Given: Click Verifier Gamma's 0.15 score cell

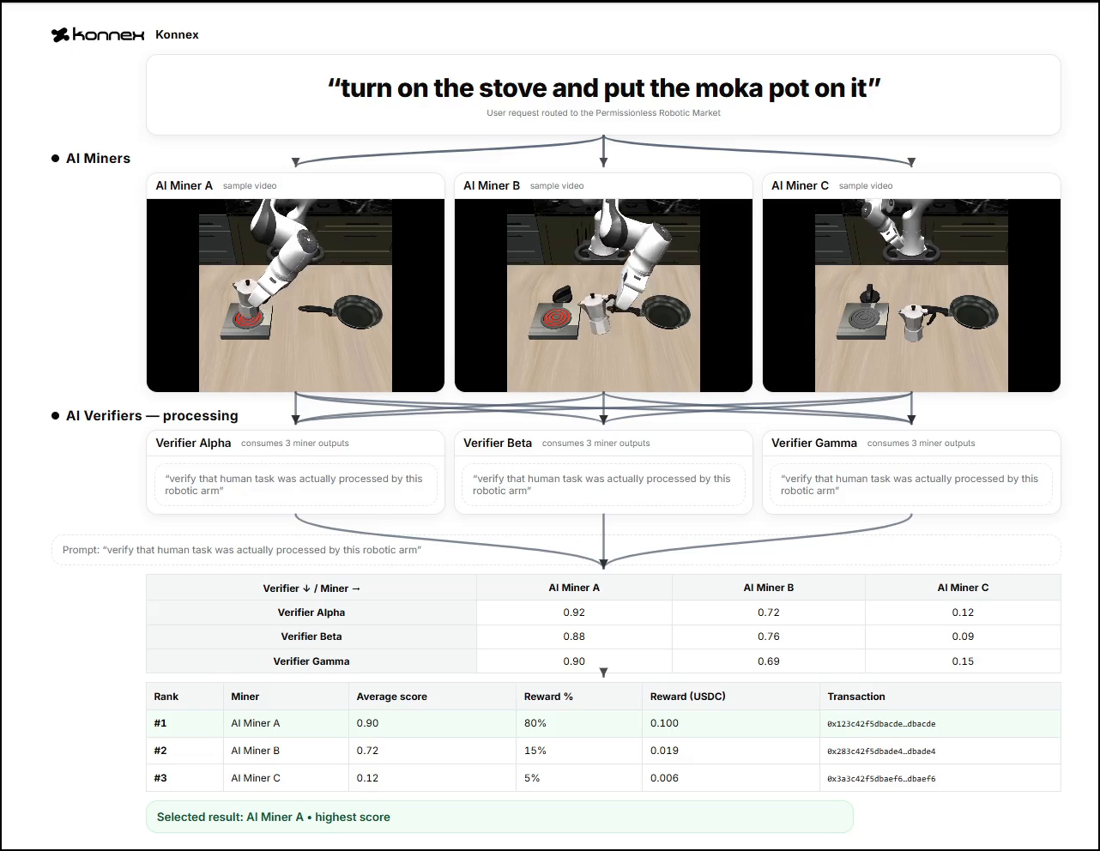Looking at the screenshot, I should click(963, 661).
